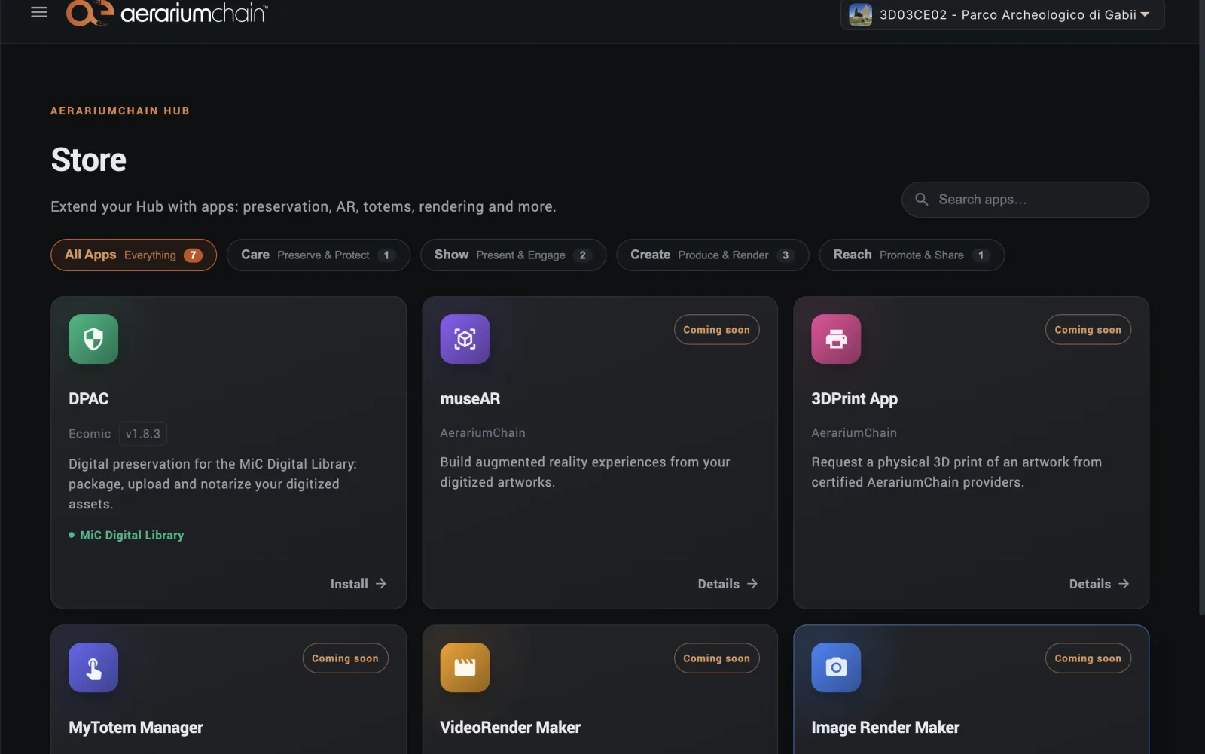Click the Coming soon badge on Image Render Maker
The image size is (1205, 754).
click(1088, 658)
